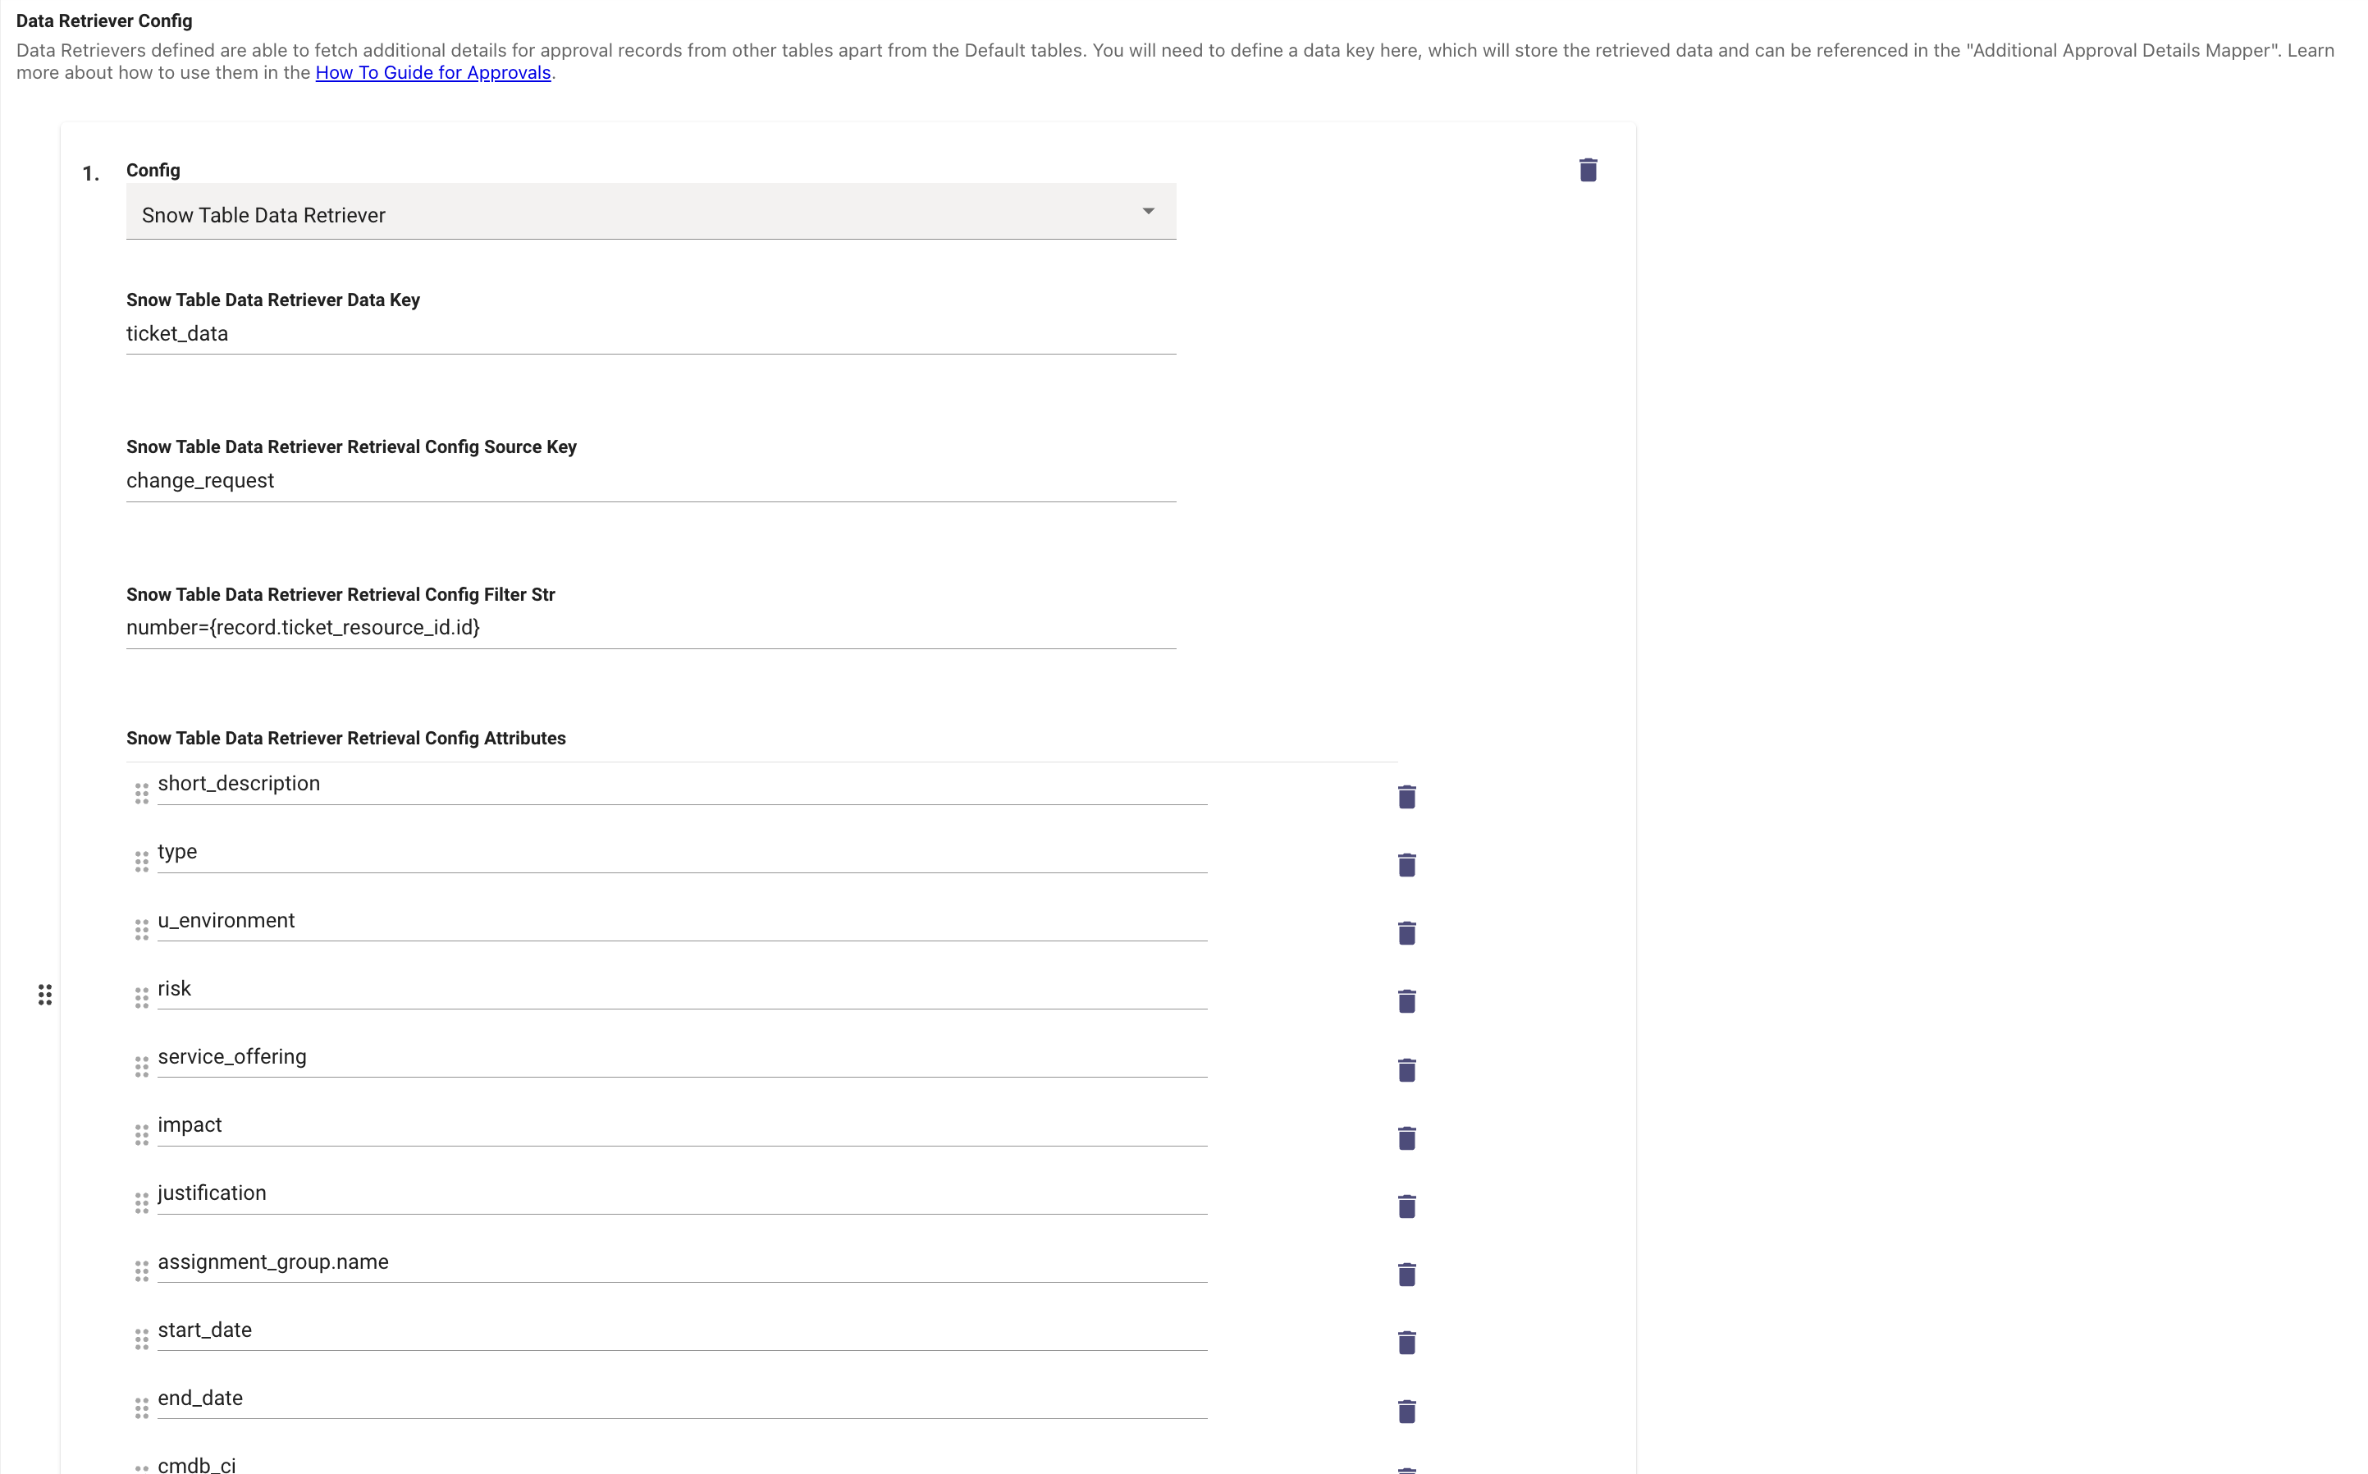2368x1474 pixels.
Task: Delete the u_environment attribute row
Action: 1406,933
